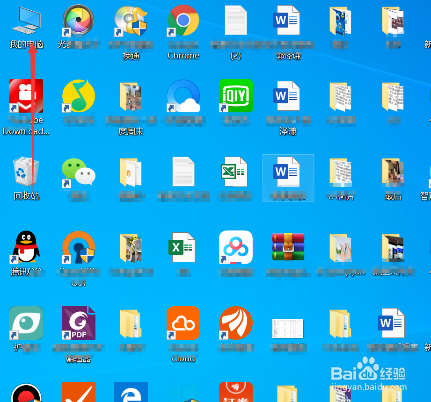Launch 腾讯QQ penguin shortcut

[26, 247]
